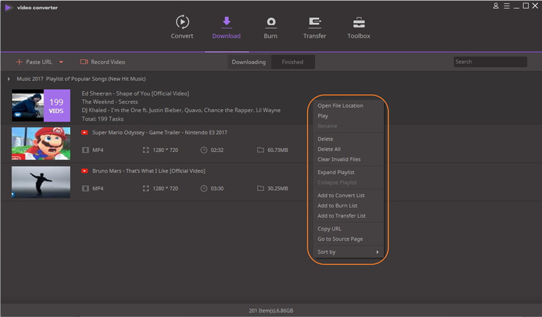The height and width of the screenshot is (317, 542).
Task: Click the Total: 199 Tasks text
Action: [x=102, y=119]
